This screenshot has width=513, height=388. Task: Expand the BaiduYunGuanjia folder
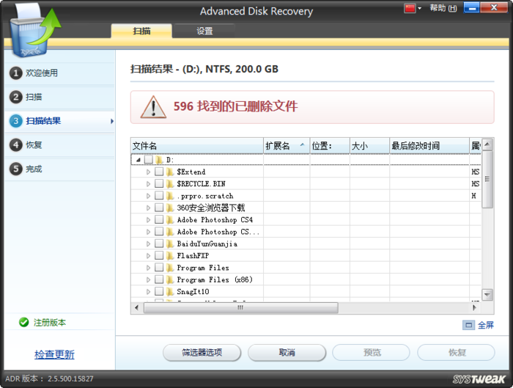tap(148, 244)
